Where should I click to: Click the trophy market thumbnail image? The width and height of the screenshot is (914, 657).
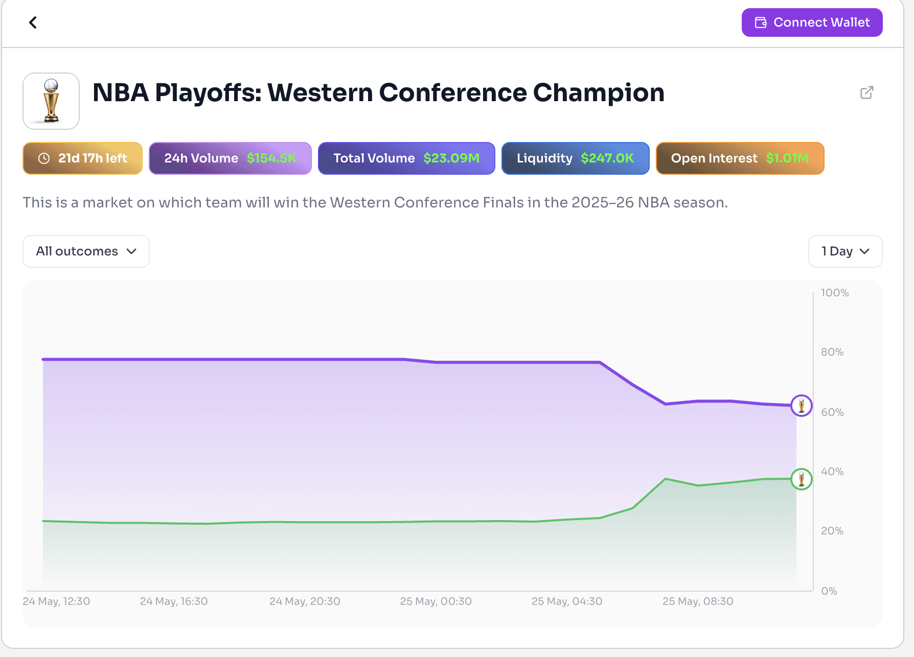click(x=51, y=101)
